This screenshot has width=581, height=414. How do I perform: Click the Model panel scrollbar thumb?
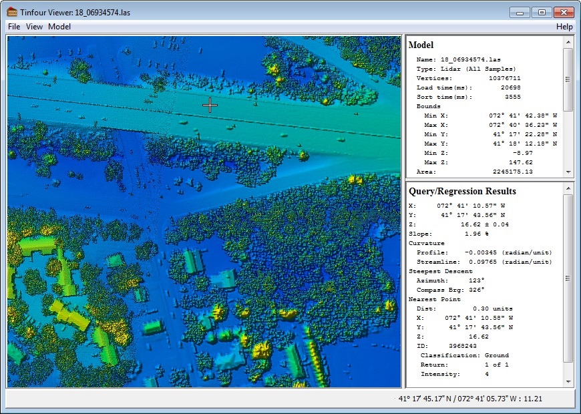(x=568, y=79)
